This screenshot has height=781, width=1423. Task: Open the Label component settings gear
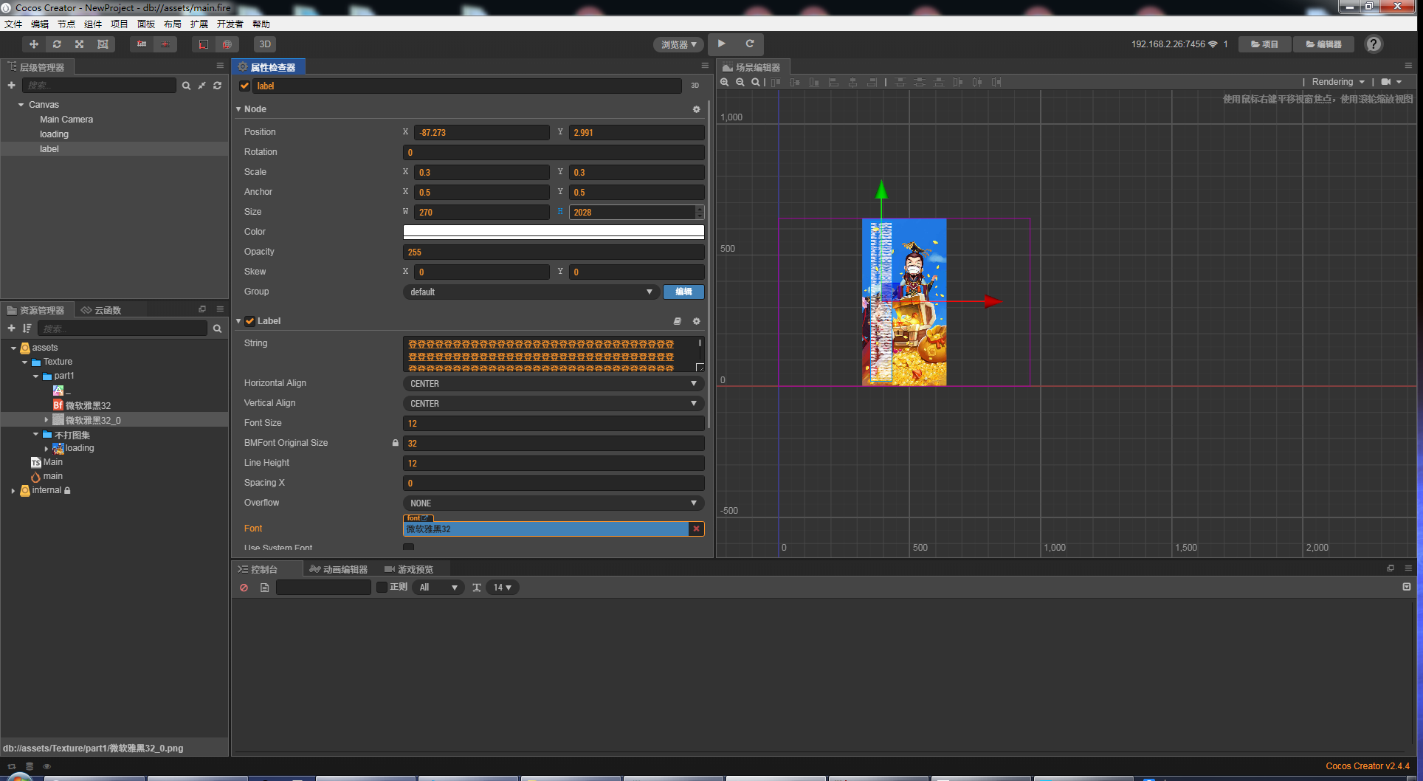pos(696,321)
